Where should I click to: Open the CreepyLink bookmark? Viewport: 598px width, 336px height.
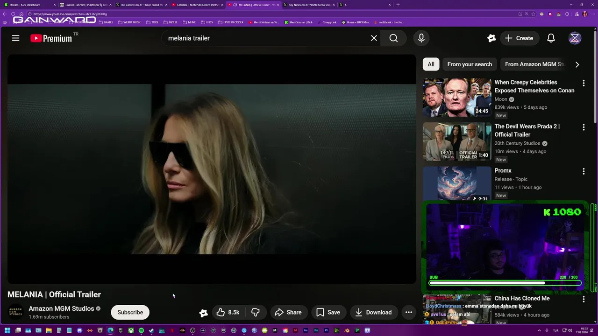click(x=327, y=22)
